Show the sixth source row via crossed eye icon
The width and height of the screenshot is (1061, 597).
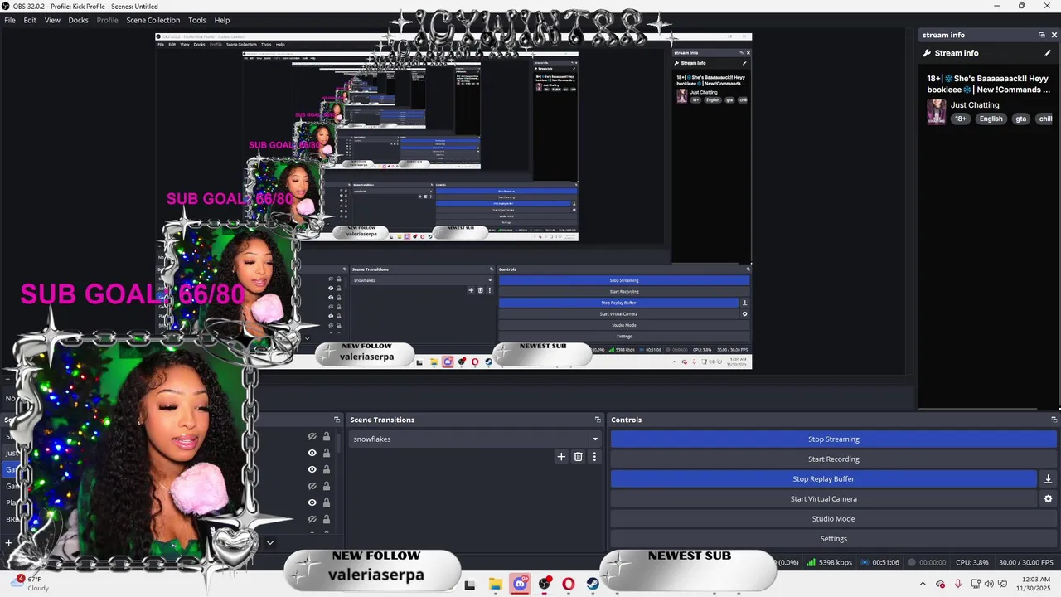tap(312, 519)
